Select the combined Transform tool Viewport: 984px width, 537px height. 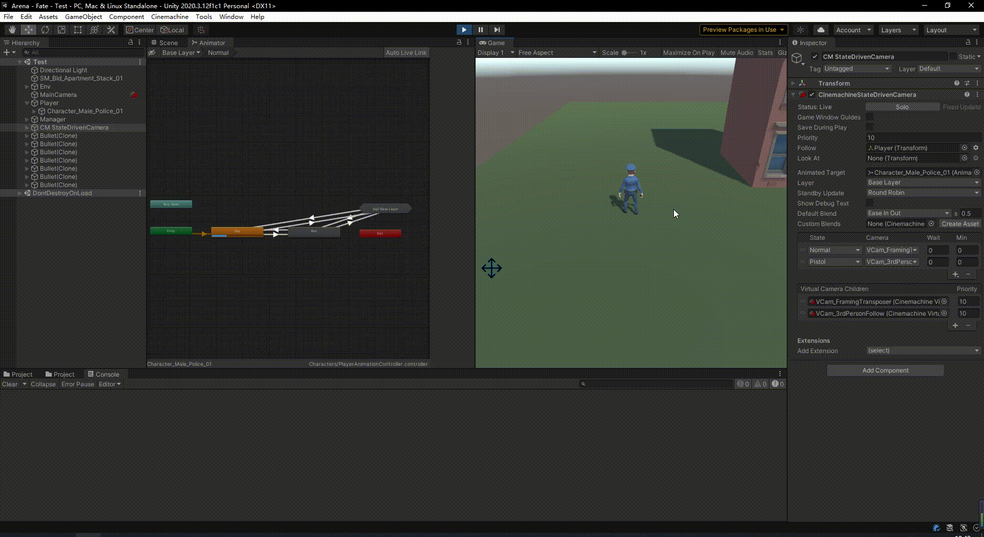point(94,30)
